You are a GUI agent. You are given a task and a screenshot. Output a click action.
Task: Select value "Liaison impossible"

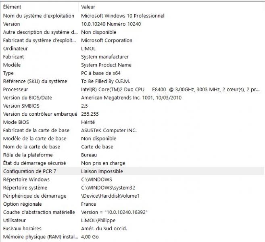pos(102,171)
